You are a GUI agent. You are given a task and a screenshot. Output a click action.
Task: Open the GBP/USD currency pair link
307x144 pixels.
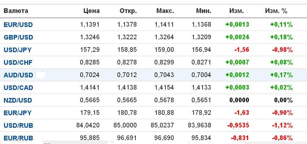[x=18, y=37]
